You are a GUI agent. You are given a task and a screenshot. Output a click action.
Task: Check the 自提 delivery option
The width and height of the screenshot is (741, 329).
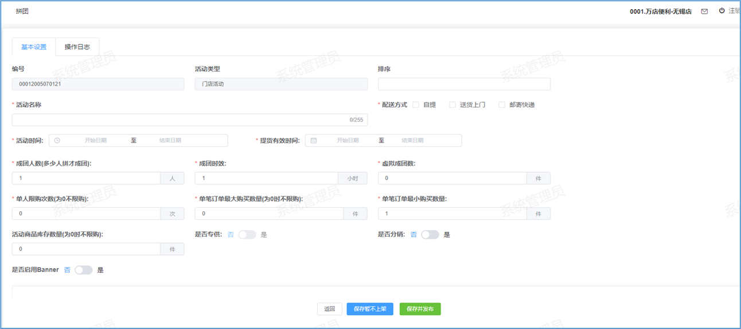[416, 105]
